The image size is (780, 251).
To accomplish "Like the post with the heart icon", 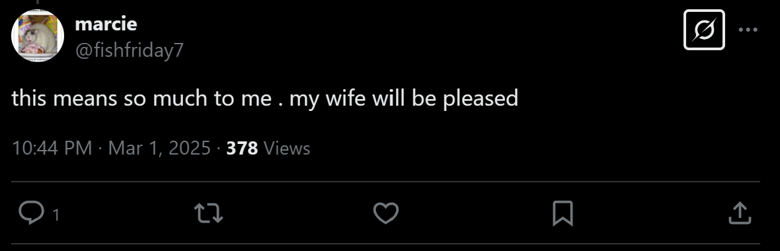I will click(386, 213).
